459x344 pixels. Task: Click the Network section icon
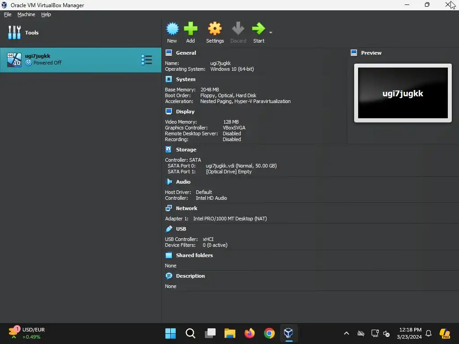pyautogui.click(x=169, y=208)
